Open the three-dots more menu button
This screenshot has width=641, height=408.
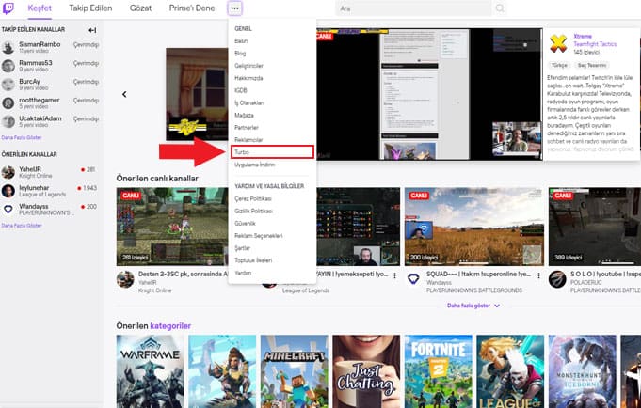point(234,8)
